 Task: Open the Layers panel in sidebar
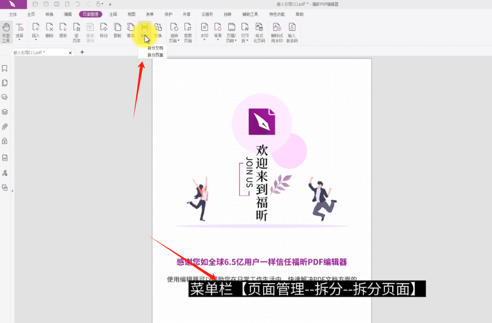(x=5, y=112)
